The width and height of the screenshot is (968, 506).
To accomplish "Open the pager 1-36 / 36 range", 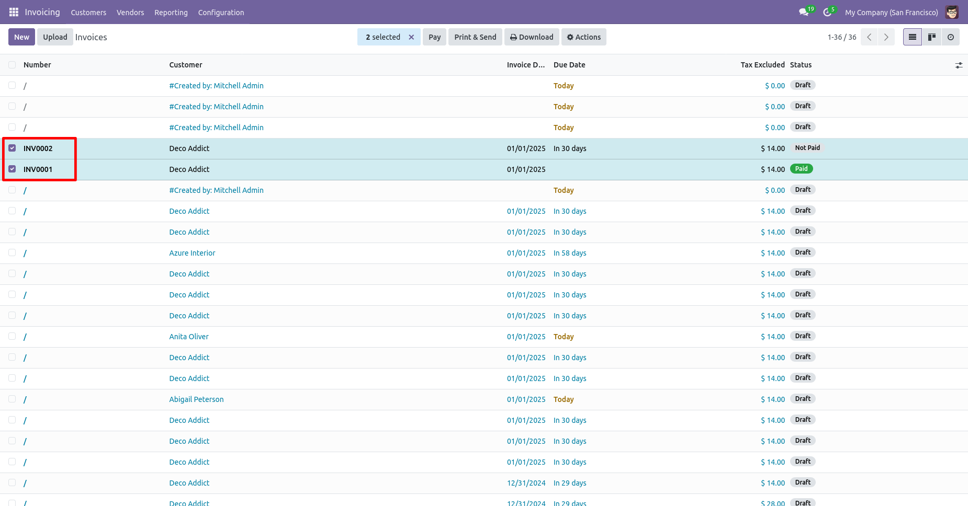I will pos(842,37).
